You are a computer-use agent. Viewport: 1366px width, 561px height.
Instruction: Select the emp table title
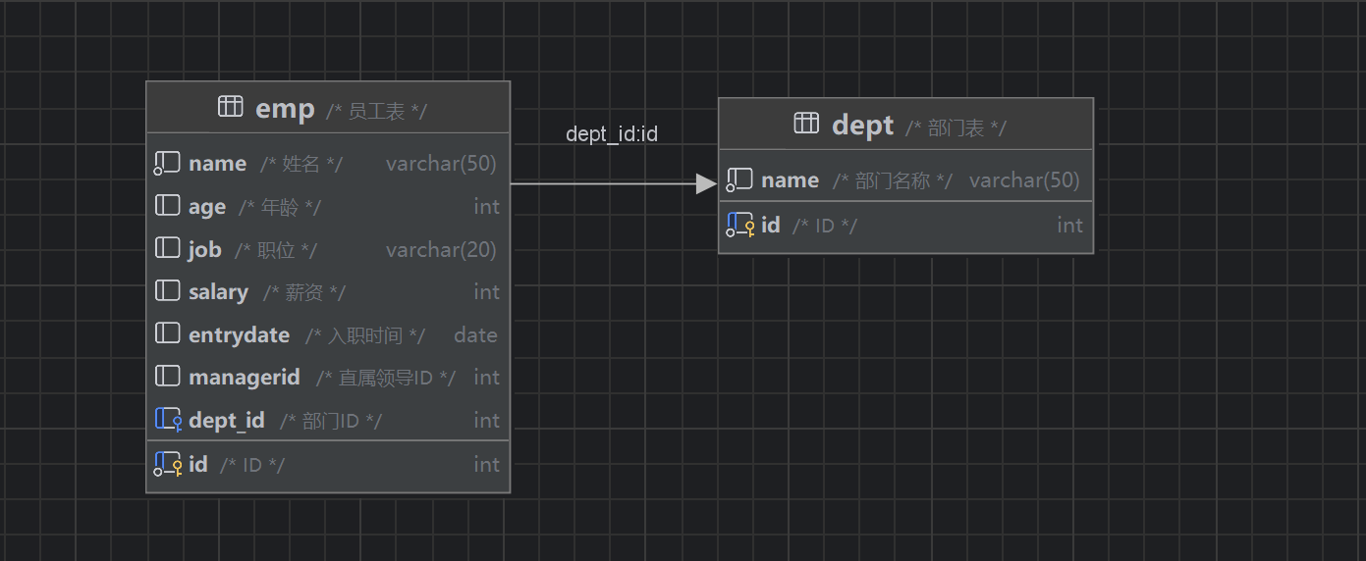tap(285, 108)
